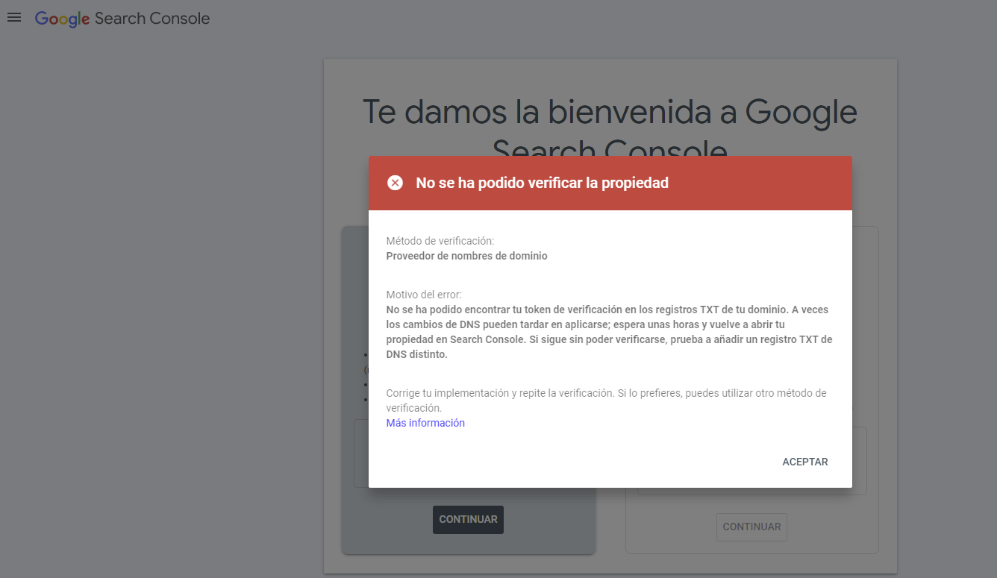Click the 'Método de verificación:' label

coord(440,241)
